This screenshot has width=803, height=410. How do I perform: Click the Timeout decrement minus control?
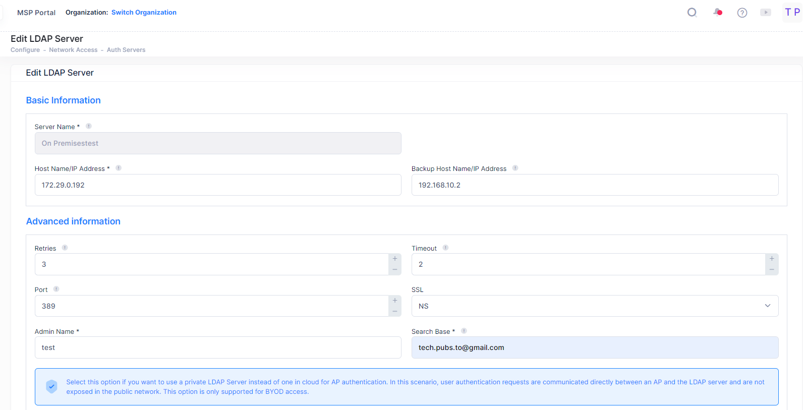771,270
